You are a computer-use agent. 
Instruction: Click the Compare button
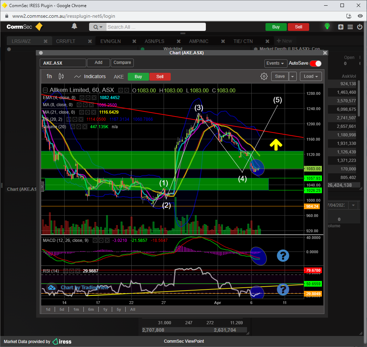pos(122,63)
